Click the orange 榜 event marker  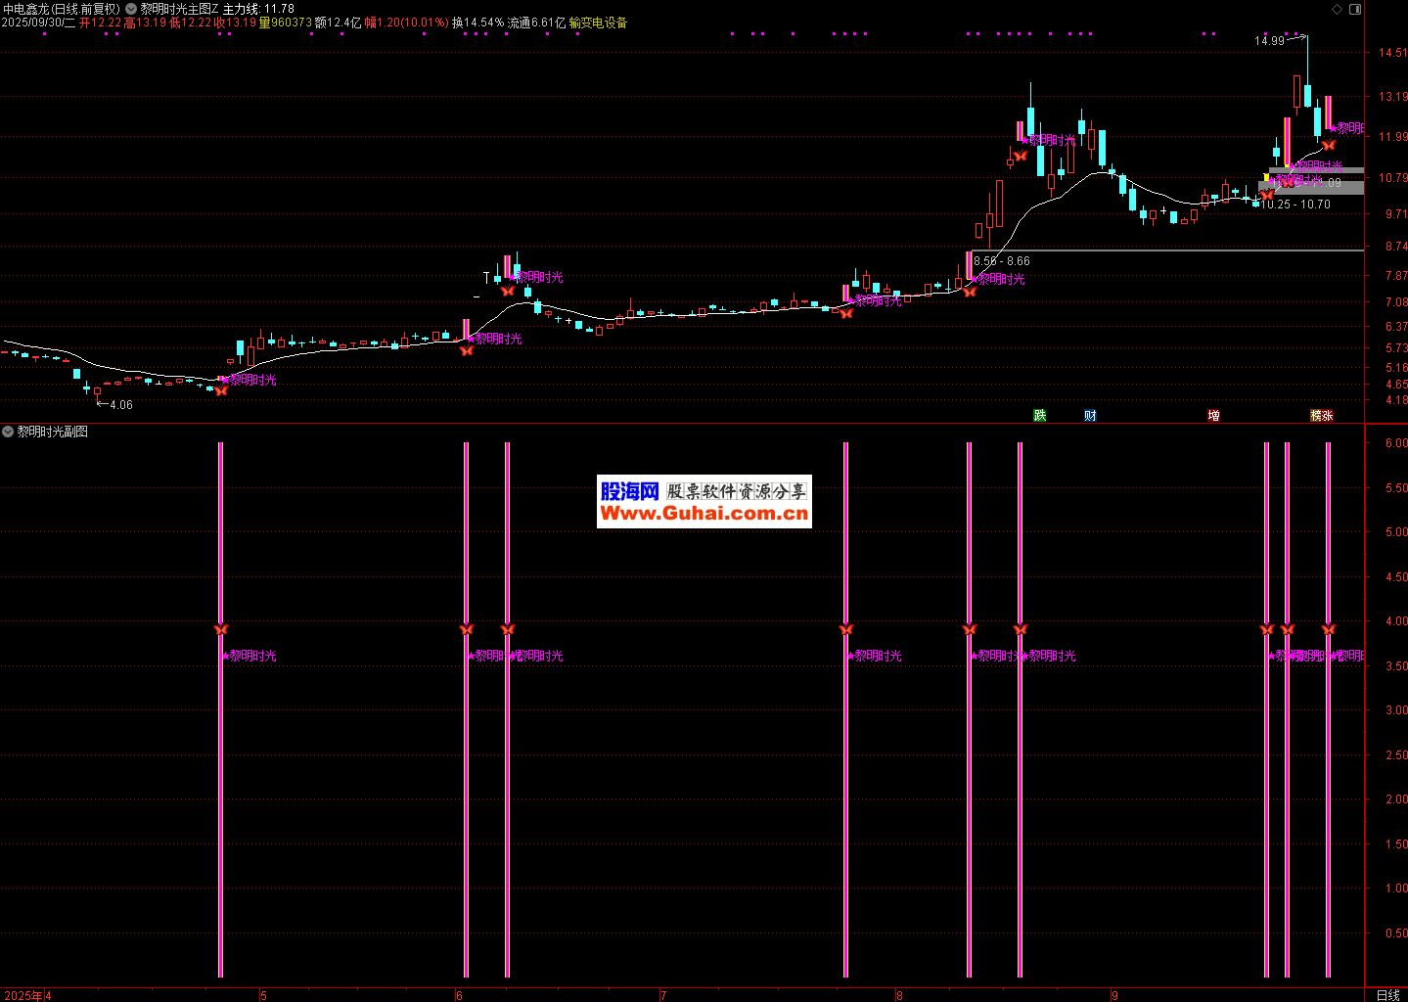(x=1316, y=416)
